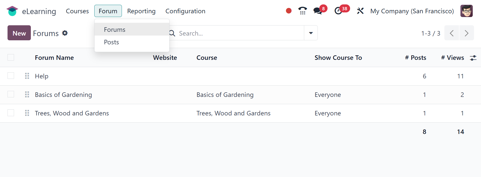Viewport: 481px width, 177px height.
Task: Tick the select-all checkbox in the header
Action: tap(11, 57)
